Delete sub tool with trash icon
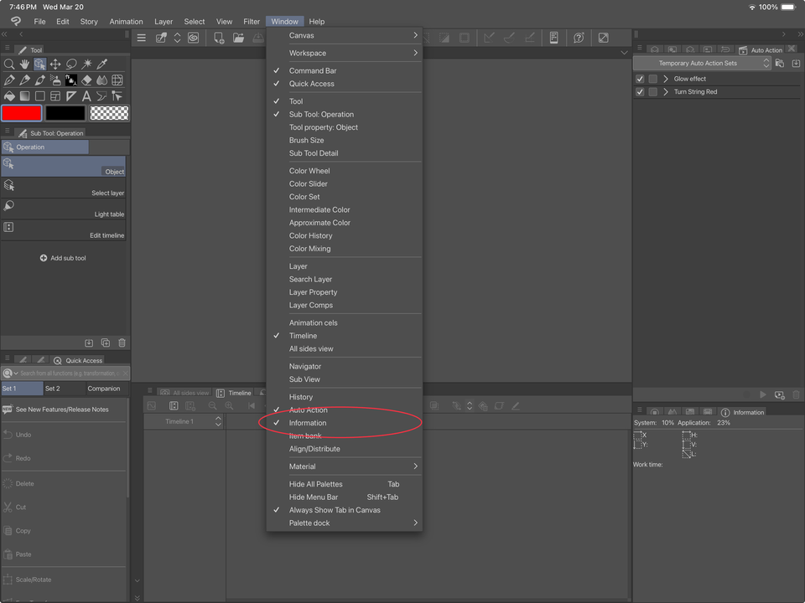This screenshot has width=805, height=603. click(122, 343)
